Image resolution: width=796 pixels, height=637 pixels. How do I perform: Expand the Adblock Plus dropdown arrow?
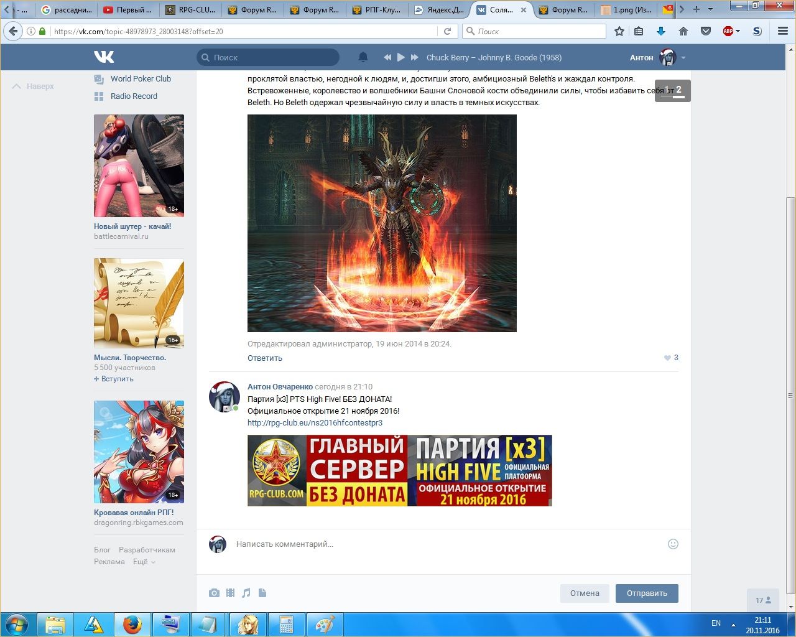click(738, 31)
